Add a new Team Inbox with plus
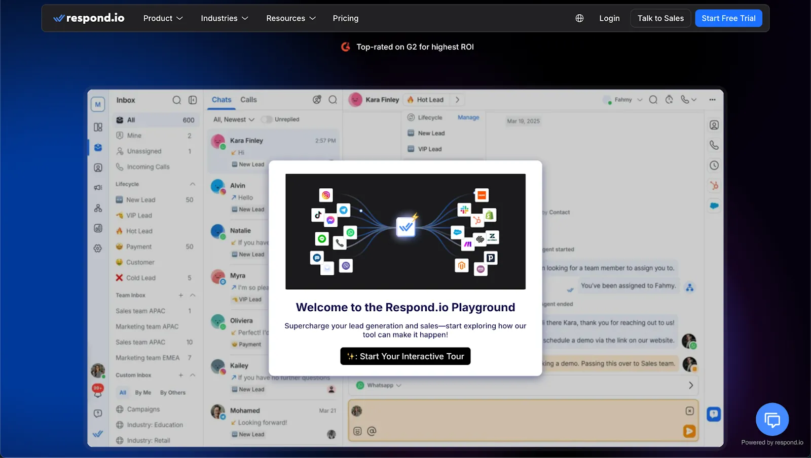Screen dimensions: 811x458 pos(180,295)
